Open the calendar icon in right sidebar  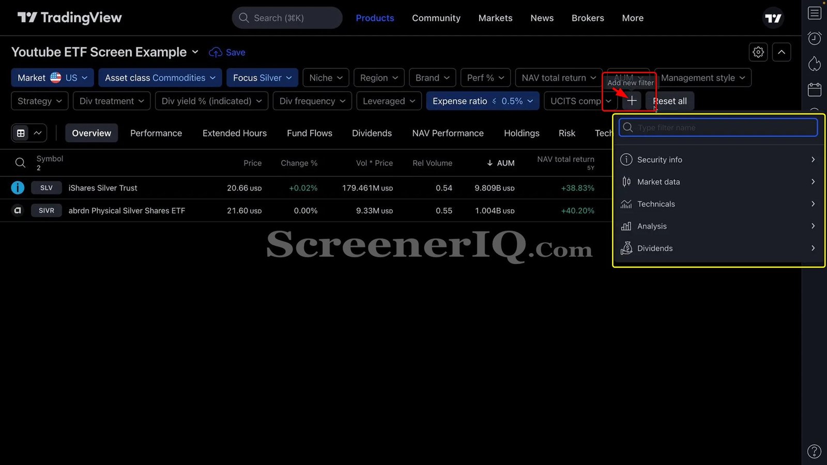click(x=815, y=89)
